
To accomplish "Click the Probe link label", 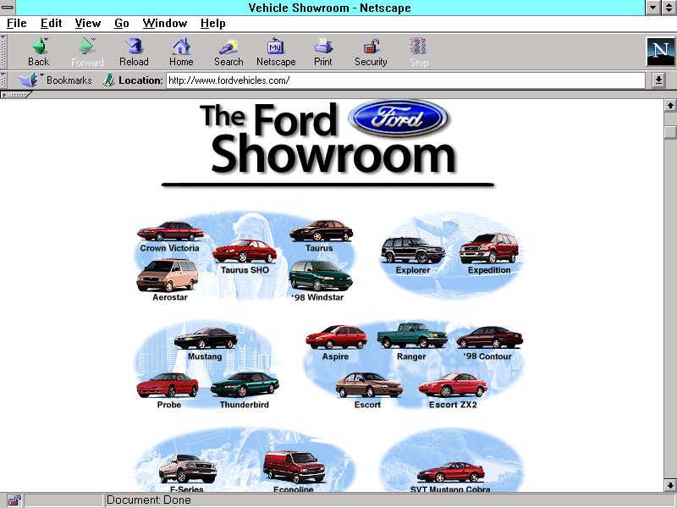I will [168, 405].
